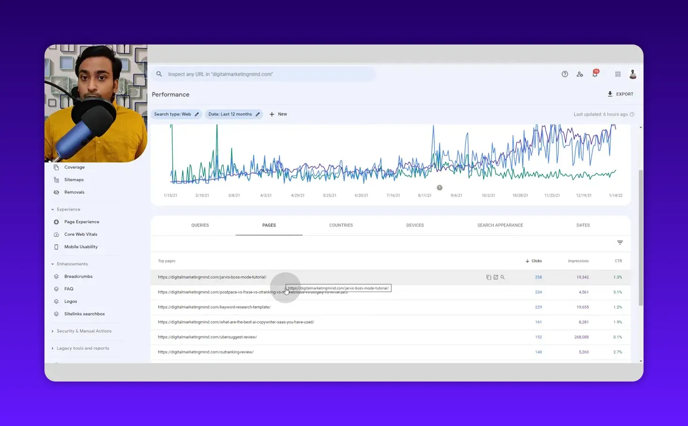Open the filter icon above the pages table
The image size is (688, 426).
620,242
